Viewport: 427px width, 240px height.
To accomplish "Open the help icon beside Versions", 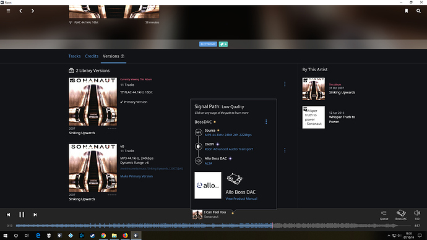I will click(123, 56).
